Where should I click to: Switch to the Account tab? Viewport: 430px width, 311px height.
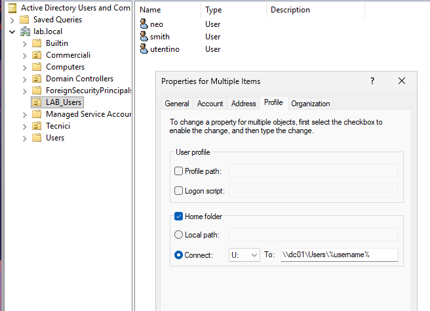210,104
